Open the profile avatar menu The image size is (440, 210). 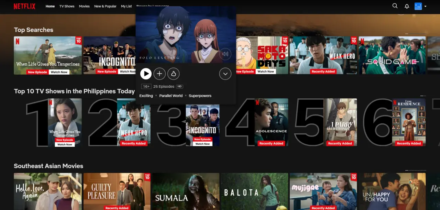418,6
